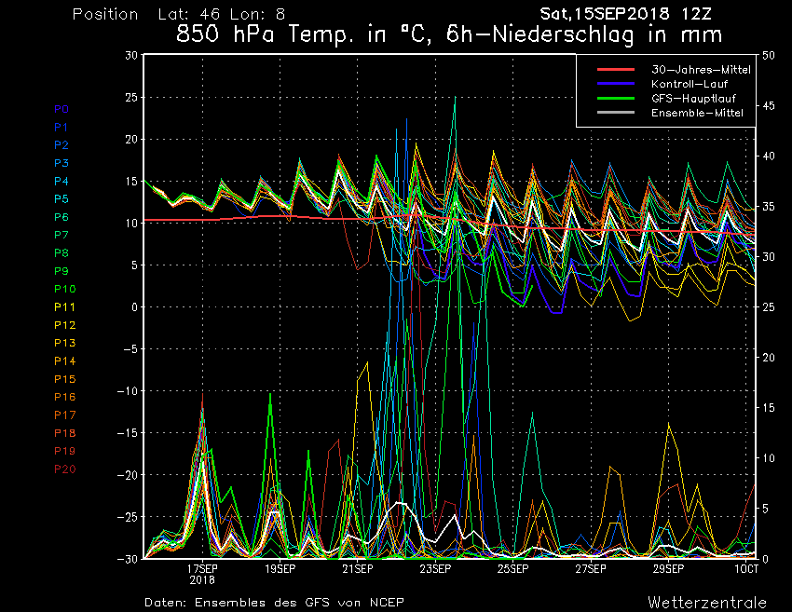792x612 pixels.
Task: Click ensemble member label P15
Action: click(x=64, y=379)
